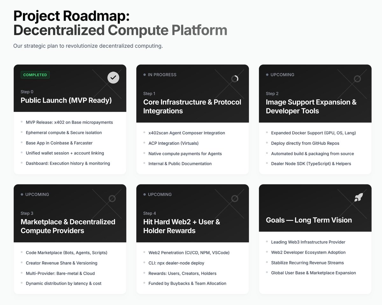382x305 pixels.
Task: Click Deploy directly from GitHub Repos item
Action: [x=305, y=143]
